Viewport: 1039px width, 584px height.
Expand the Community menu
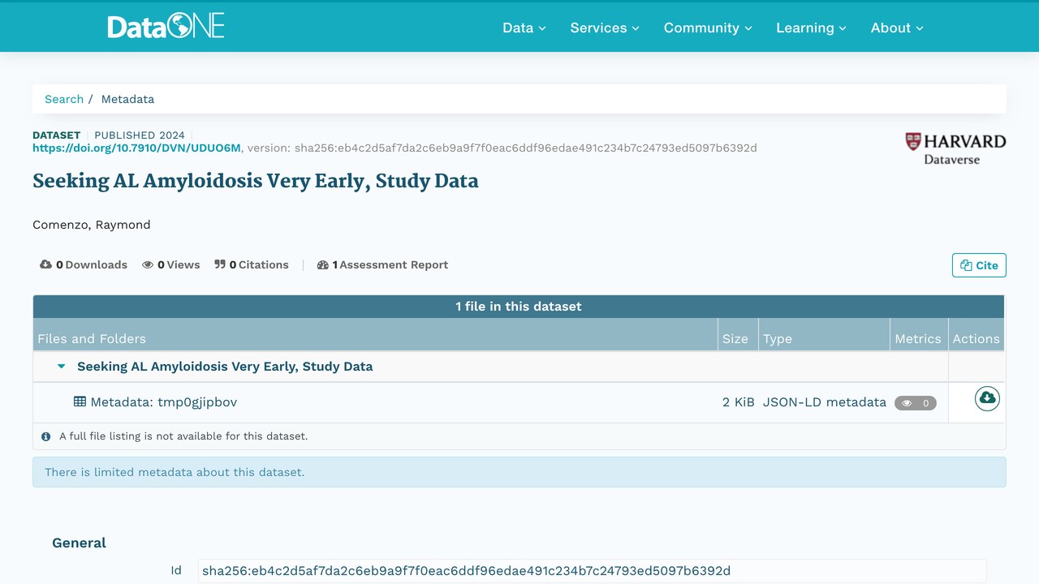(x=708, y=28)
